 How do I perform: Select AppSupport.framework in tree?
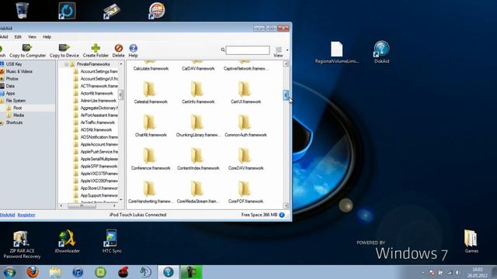pos(99,195)
